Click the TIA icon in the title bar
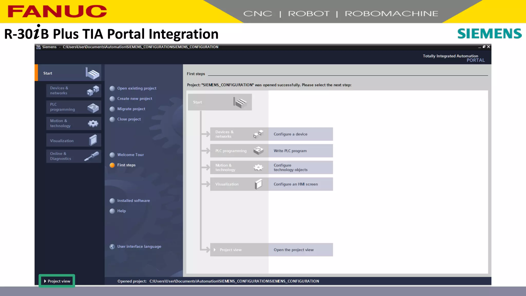 (39, 47)
